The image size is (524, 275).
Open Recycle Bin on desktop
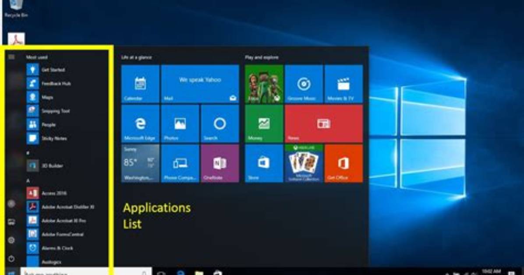[16, 8]
